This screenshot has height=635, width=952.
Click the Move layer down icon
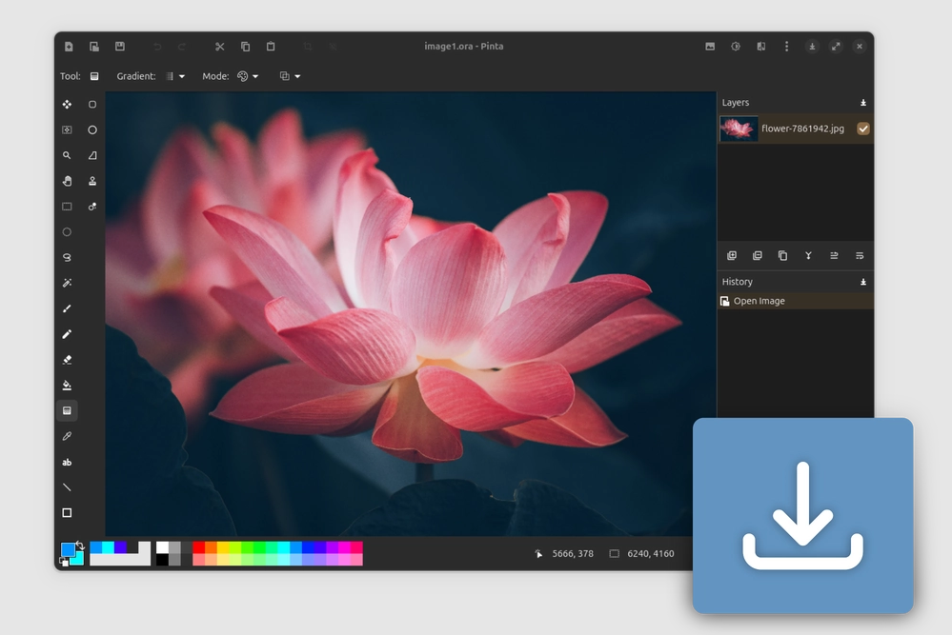tap(860, 256)
